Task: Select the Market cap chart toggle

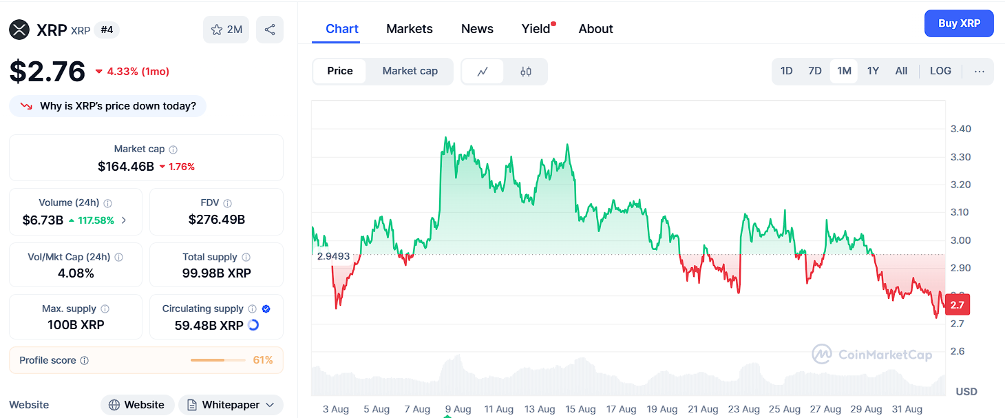Action: [410, 71]
